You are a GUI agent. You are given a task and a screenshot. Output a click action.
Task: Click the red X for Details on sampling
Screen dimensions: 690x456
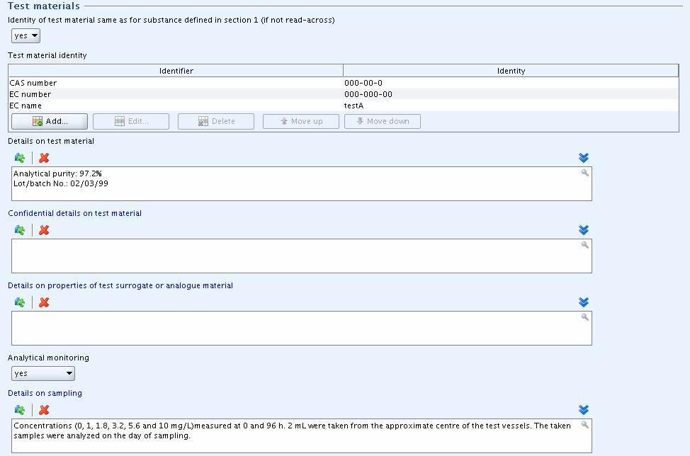43,410
